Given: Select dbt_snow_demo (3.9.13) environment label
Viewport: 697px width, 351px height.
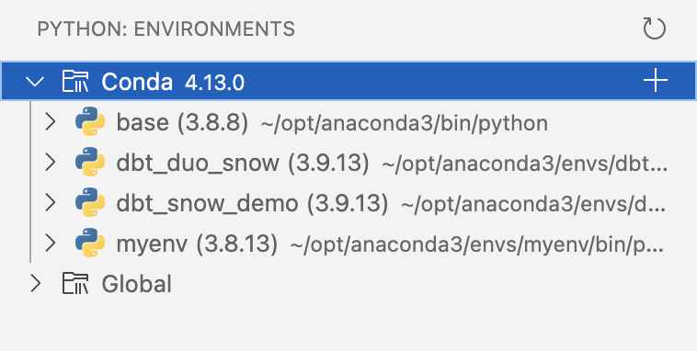Looking at the screenshot, I should 252,203.
